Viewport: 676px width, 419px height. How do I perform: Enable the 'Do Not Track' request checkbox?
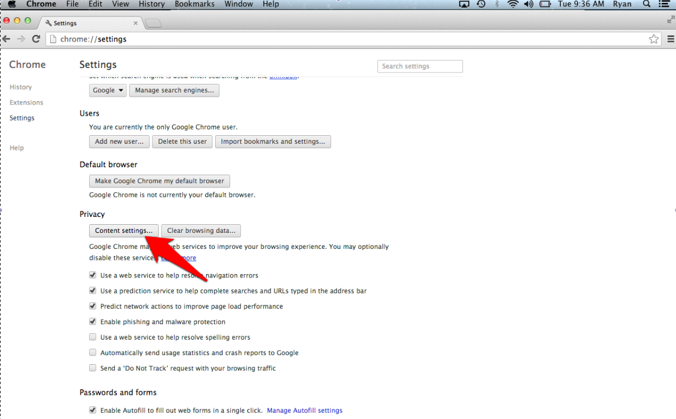tap(92, 368)
